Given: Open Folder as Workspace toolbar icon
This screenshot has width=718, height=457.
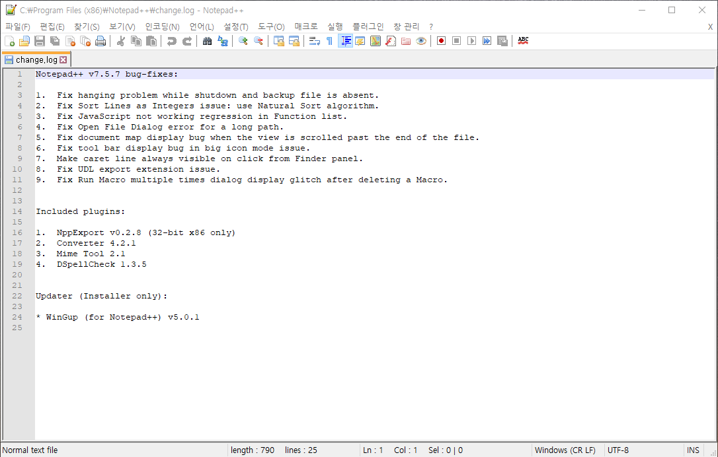Looking at the screenshot, I should 406,41.
